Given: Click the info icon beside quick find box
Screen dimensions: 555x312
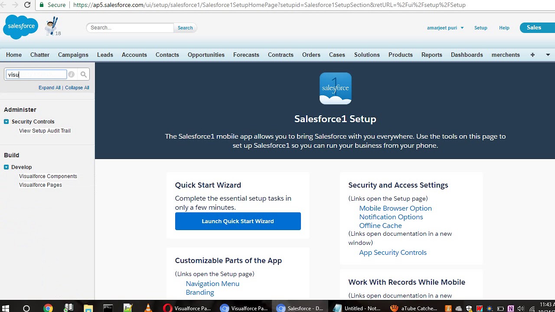Looking at the screenshot, I should (x=71, y=75).
